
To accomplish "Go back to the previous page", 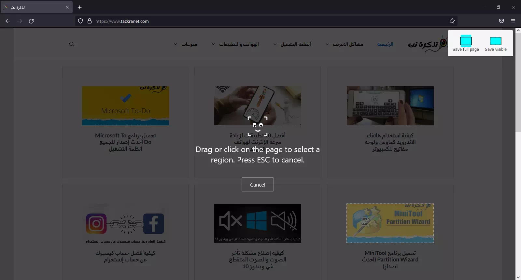I will tap(8, 21).
